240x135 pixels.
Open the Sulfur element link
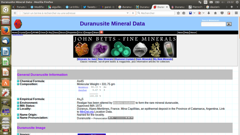point(83,90)
